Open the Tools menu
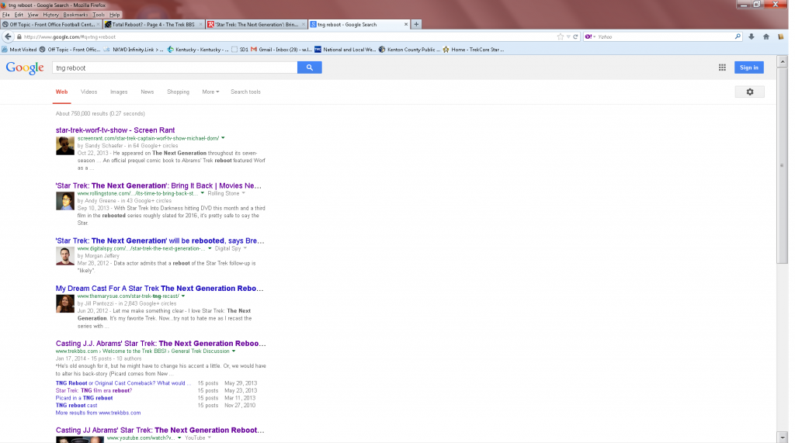795x443 pixels. pyautogui.click(x=99, y=15)
